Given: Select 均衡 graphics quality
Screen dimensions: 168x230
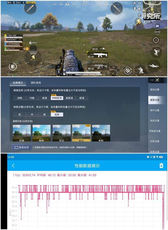Looking at the screenshot, I should coord(32,98).
